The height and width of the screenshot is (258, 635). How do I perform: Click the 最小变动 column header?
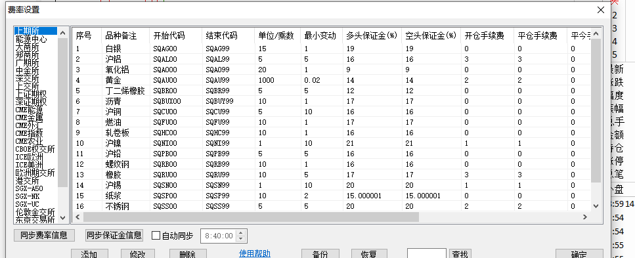321,35
